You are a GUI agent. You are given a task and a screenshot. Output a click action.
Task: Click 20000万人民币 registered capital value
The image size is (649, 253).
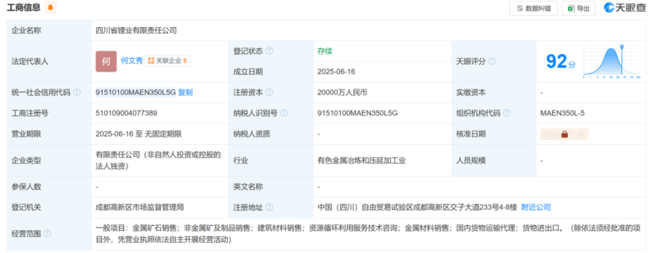coord(342,93)
